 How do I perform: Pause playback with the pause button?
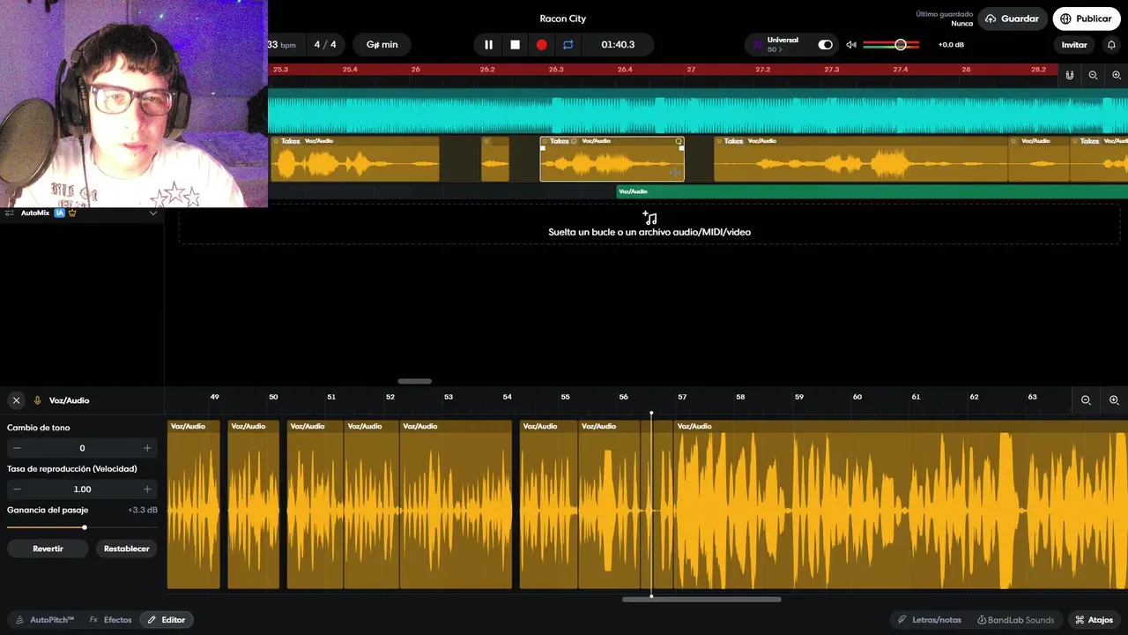coord(488,45)
